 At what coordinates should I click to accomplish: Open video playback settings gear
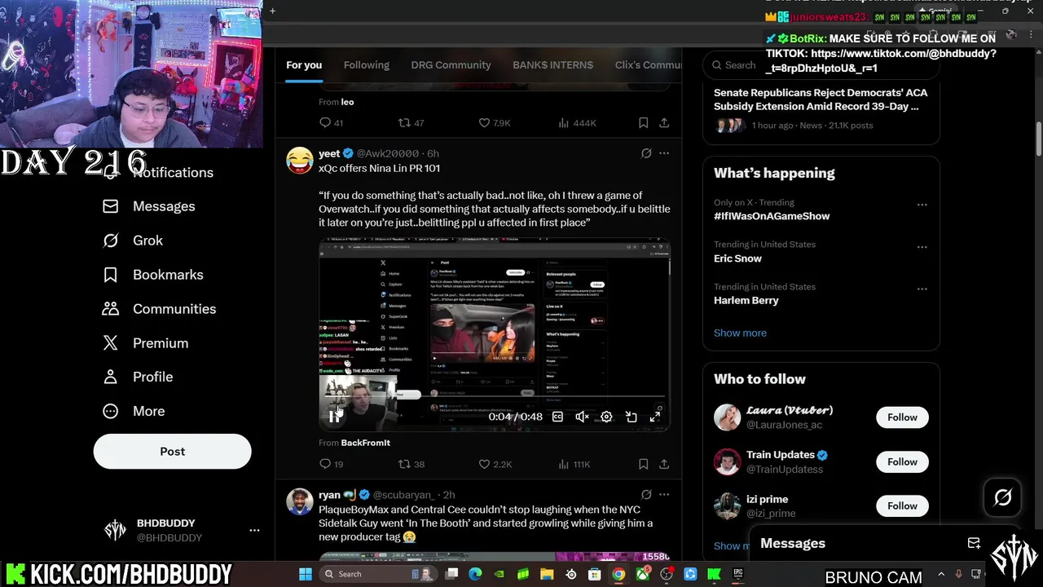point(606,417)
